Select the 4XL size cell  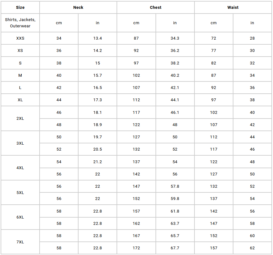click(x=20, y=168)
